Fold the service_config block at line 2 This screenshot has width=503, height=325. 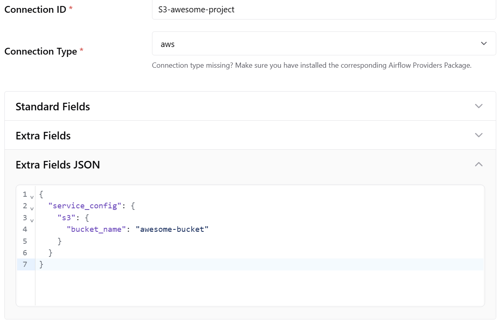tap(32, 208)
